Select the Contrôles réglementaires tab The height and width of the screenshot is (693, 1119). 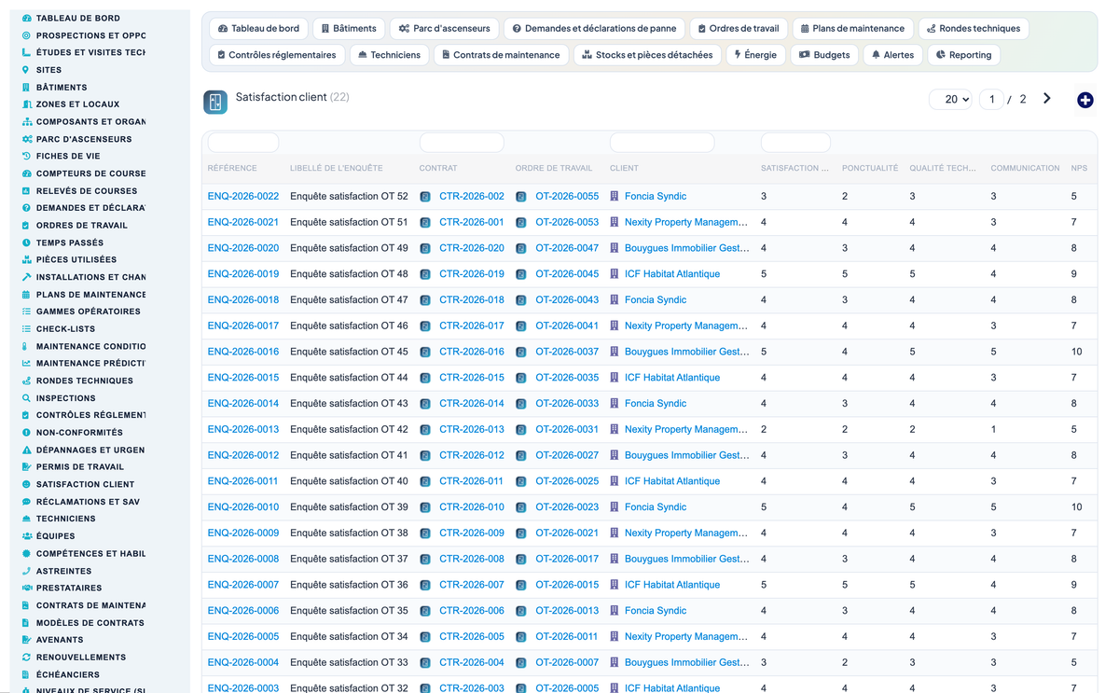tap(276, 55)
